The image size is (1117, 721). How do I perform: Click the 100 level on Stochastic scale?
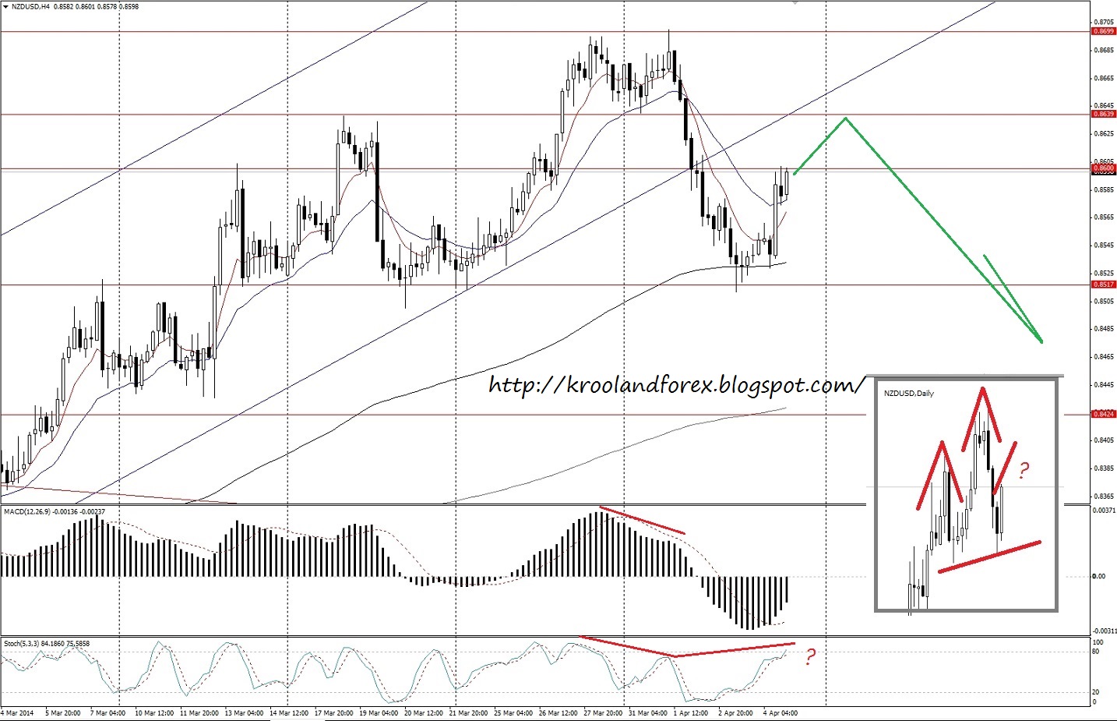[1098, 642]
